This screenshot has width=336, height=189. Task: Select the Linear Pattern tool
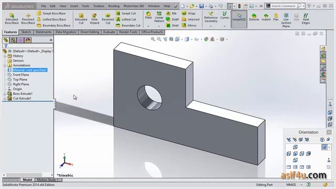(159, 17)
